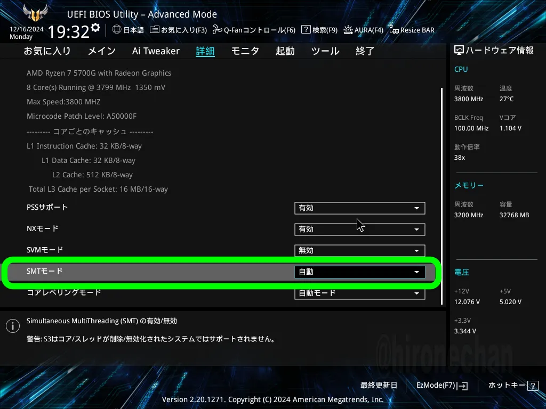
Task: Click the L2 Cache line
Action: pyautogui.click(x=92, y=175)
